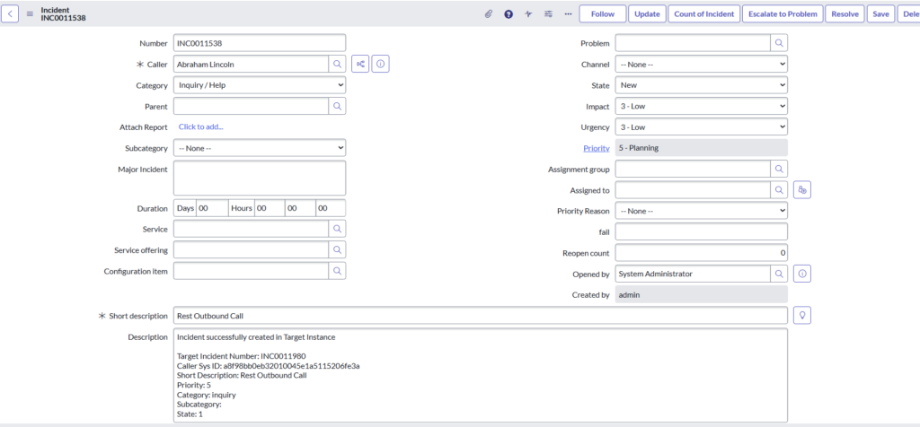The height and width of the screenshot is (427, 920).
Task: Open the hamburger context menu icon
Action: pos(31,13)
